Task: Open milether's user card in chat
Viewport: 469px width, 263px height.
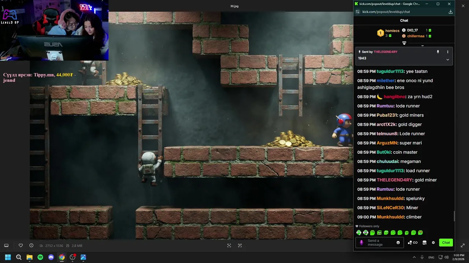Action: click(x=386, y=81)
